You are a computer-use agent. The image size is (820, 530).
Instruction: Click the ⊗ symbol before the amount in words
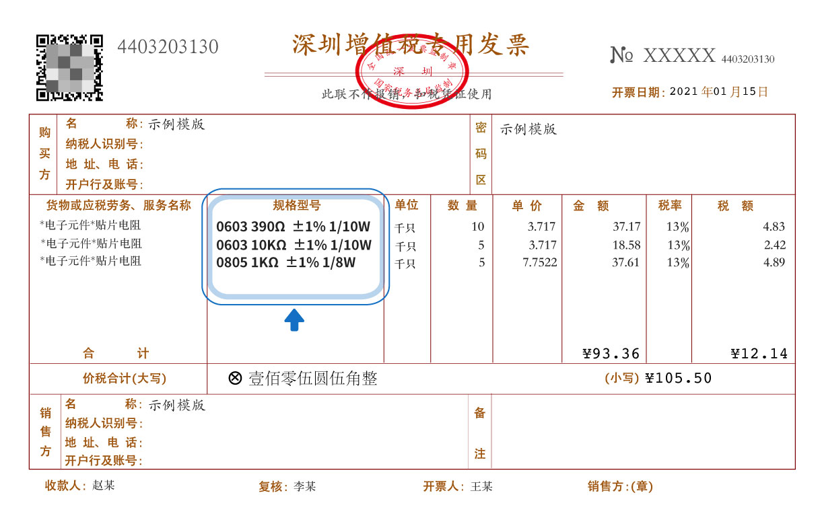(x=235, y=378)
